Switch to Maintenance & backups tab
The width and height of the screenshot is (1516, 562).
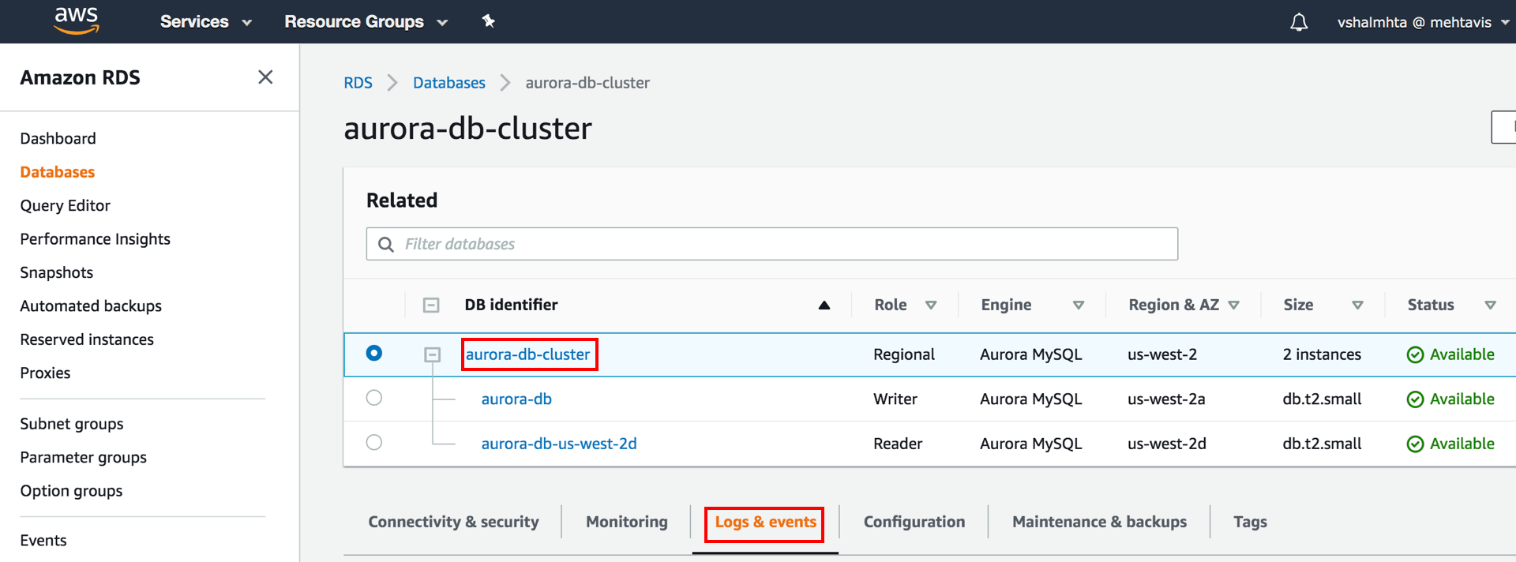[1099, 522]
